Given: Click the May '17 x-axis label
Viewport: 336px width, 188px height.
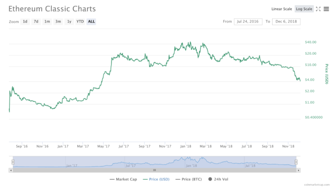Looking at the screenshot, I should (103, 146).
